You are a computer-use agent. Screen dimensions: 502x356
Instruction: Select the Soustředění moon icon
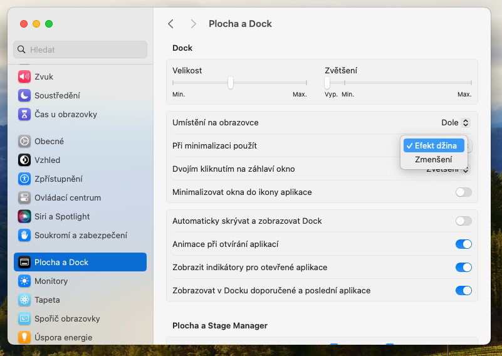pyautogui.click(x=24, y=95)
